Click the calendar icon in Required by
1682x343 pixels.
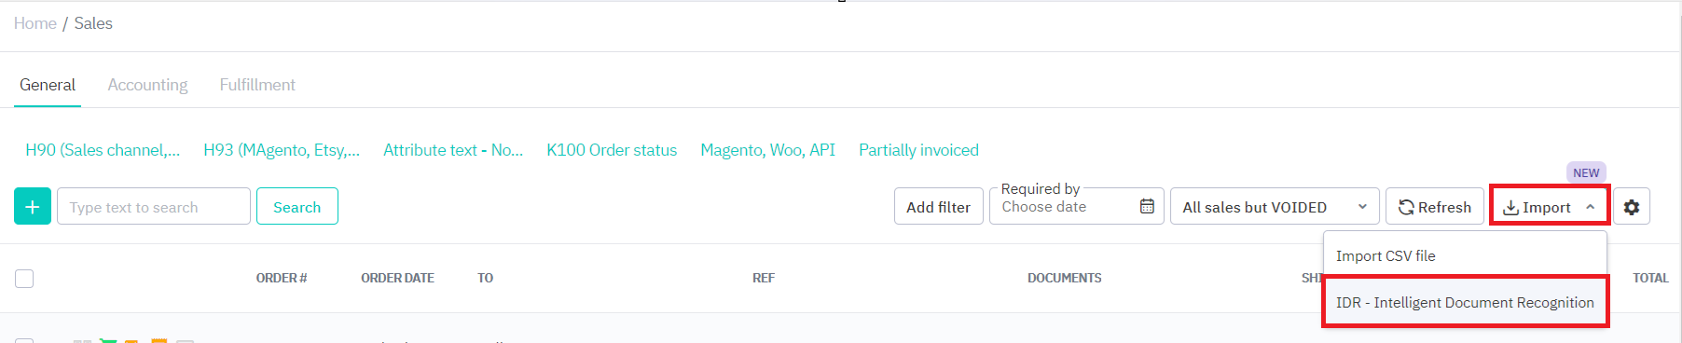coord(1147,206)
